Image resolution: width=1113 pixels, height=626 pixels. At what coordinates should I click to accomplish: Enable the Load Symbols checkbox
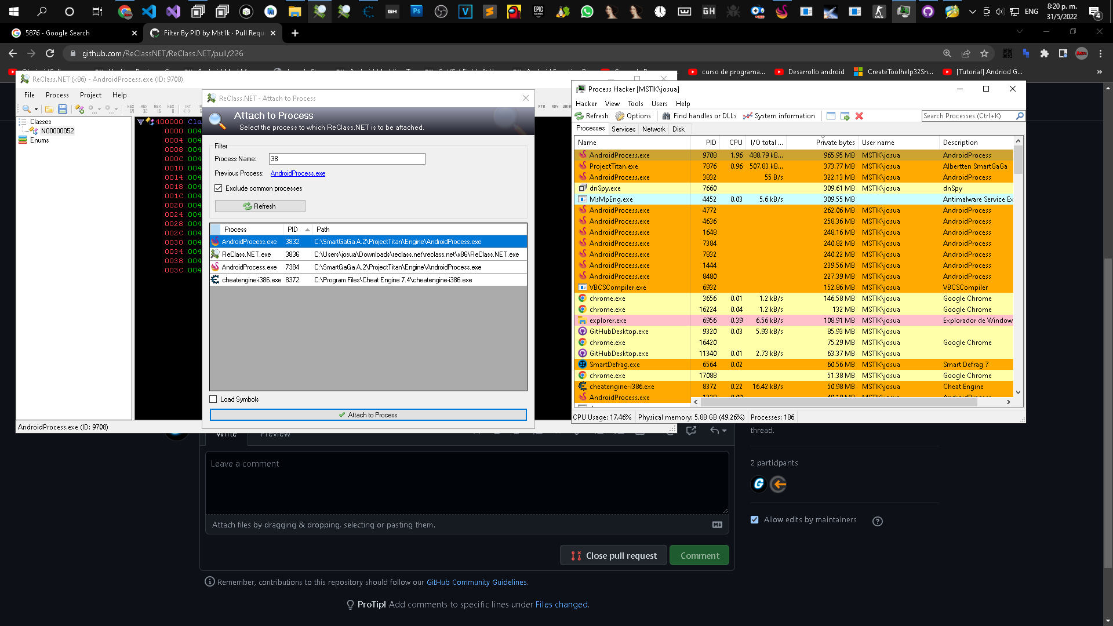click(213, 399)
